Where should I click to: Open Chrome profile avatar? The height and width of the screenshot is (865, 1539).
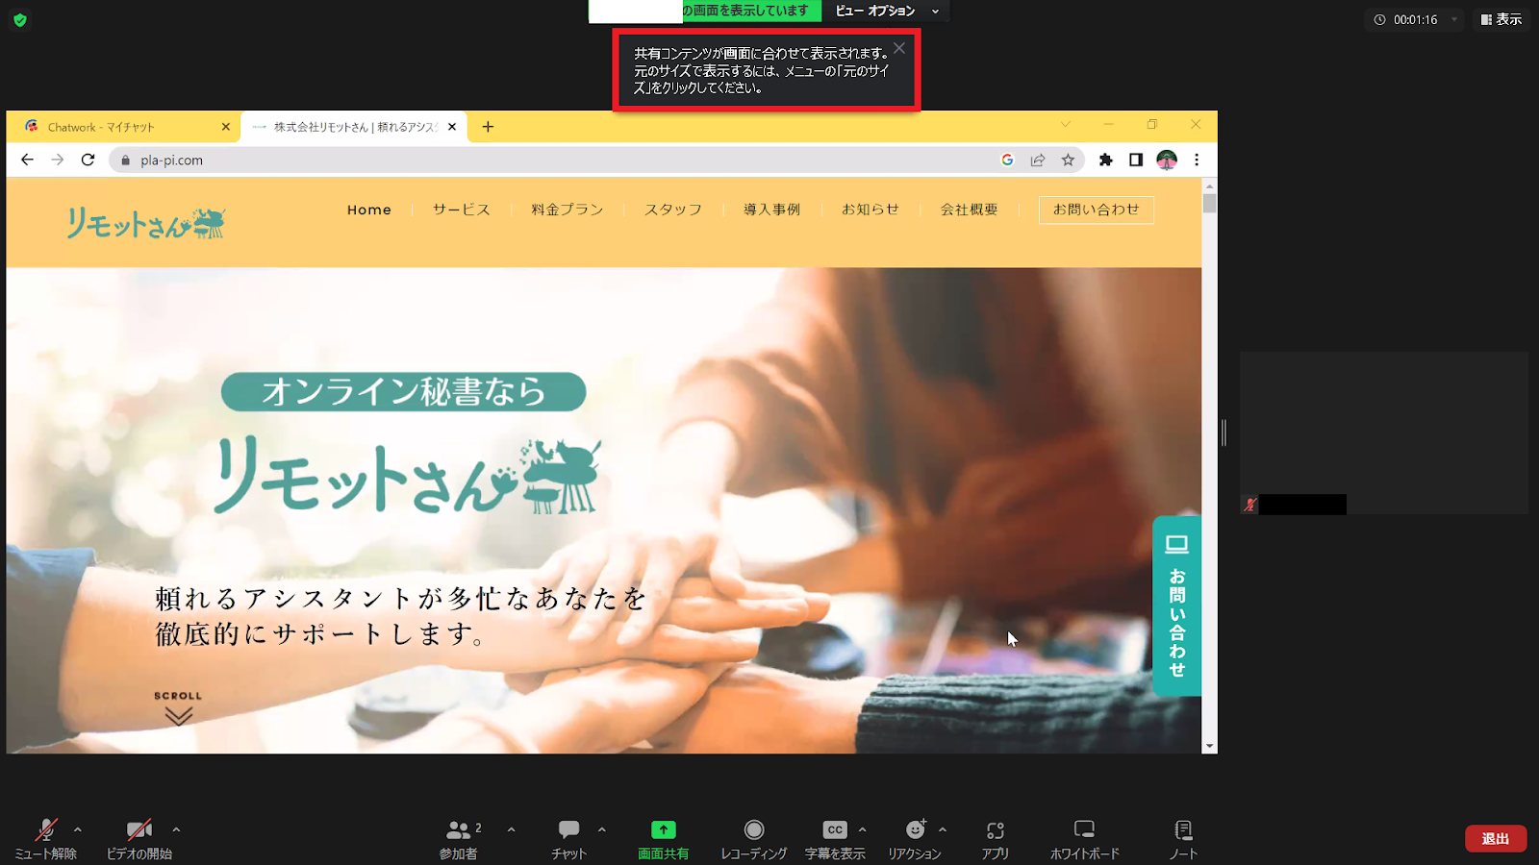point(1167,160)
